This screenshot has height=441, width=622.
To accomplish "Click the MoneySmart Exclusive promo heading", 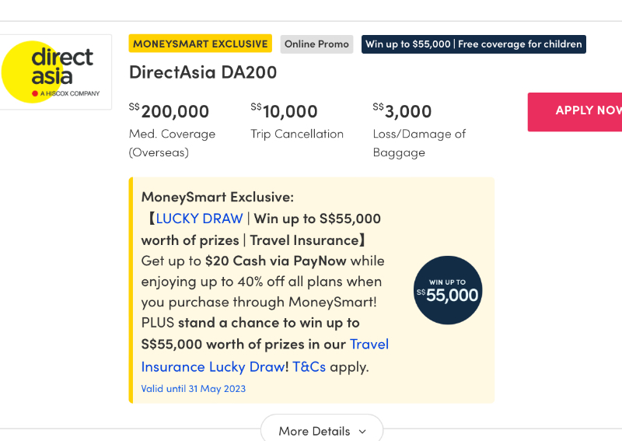I will point(218,197).
